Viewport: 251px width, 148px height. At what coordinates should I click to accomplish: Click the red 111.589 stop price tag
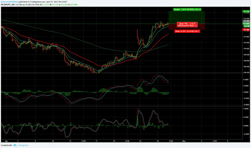(246, 30)
